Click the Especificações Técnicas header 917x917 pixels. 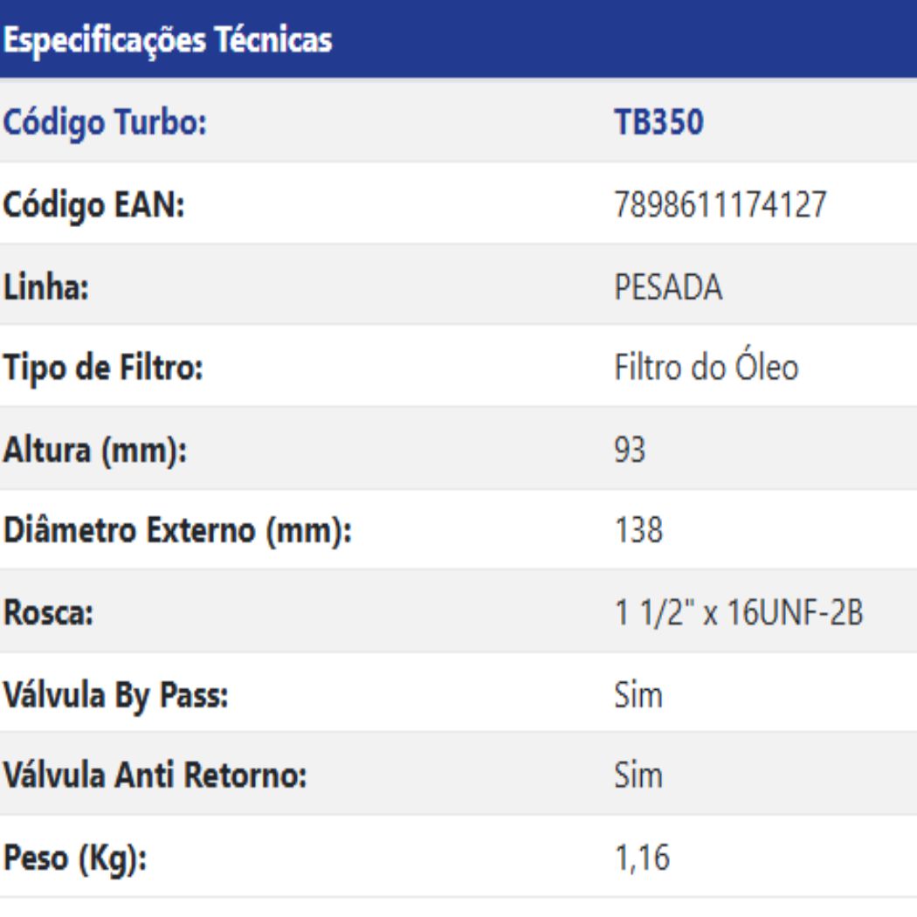(x=167, y=39)
